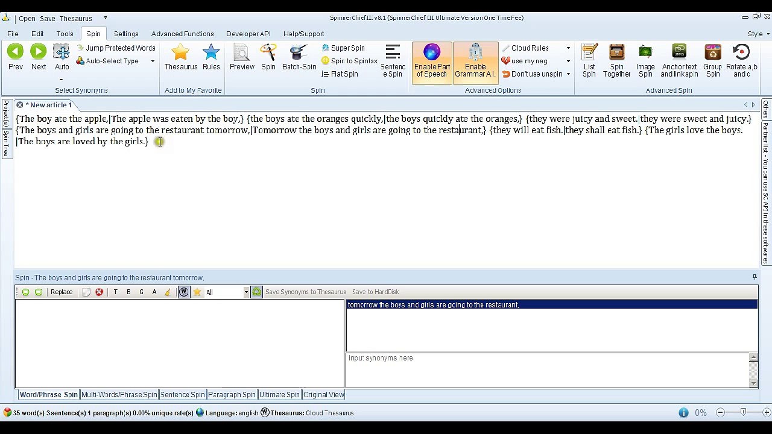Open List Spin tool
Screen dimensions: 772x434
click(589, 60)
